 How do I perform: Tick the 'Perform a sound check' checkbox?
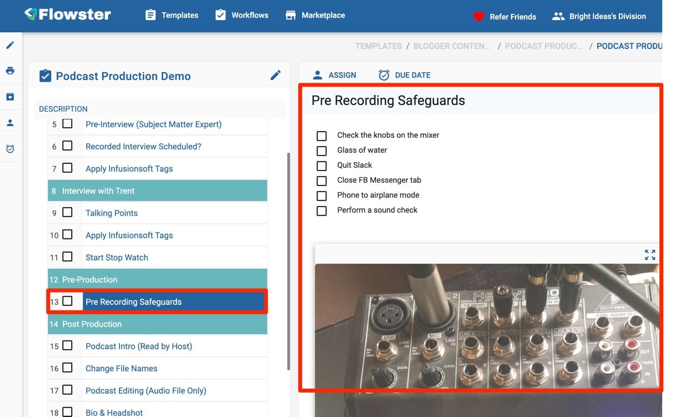[x=322, y=210]
